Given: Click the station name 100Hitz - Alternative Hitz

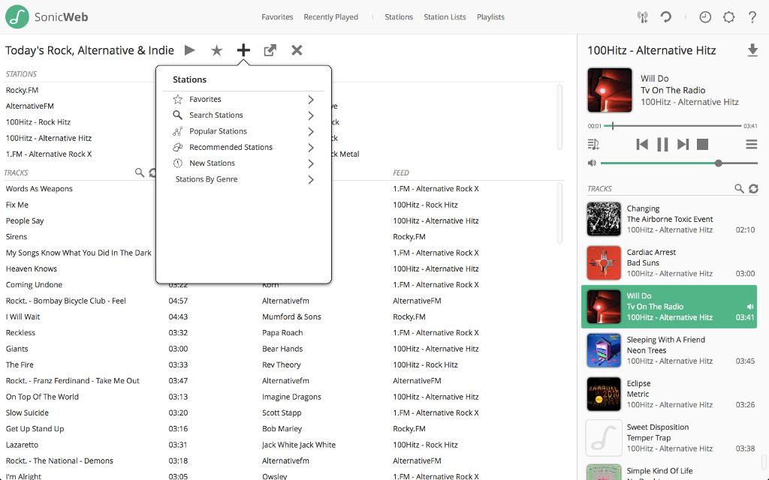Looking at the screenshot, I should 50,137.
